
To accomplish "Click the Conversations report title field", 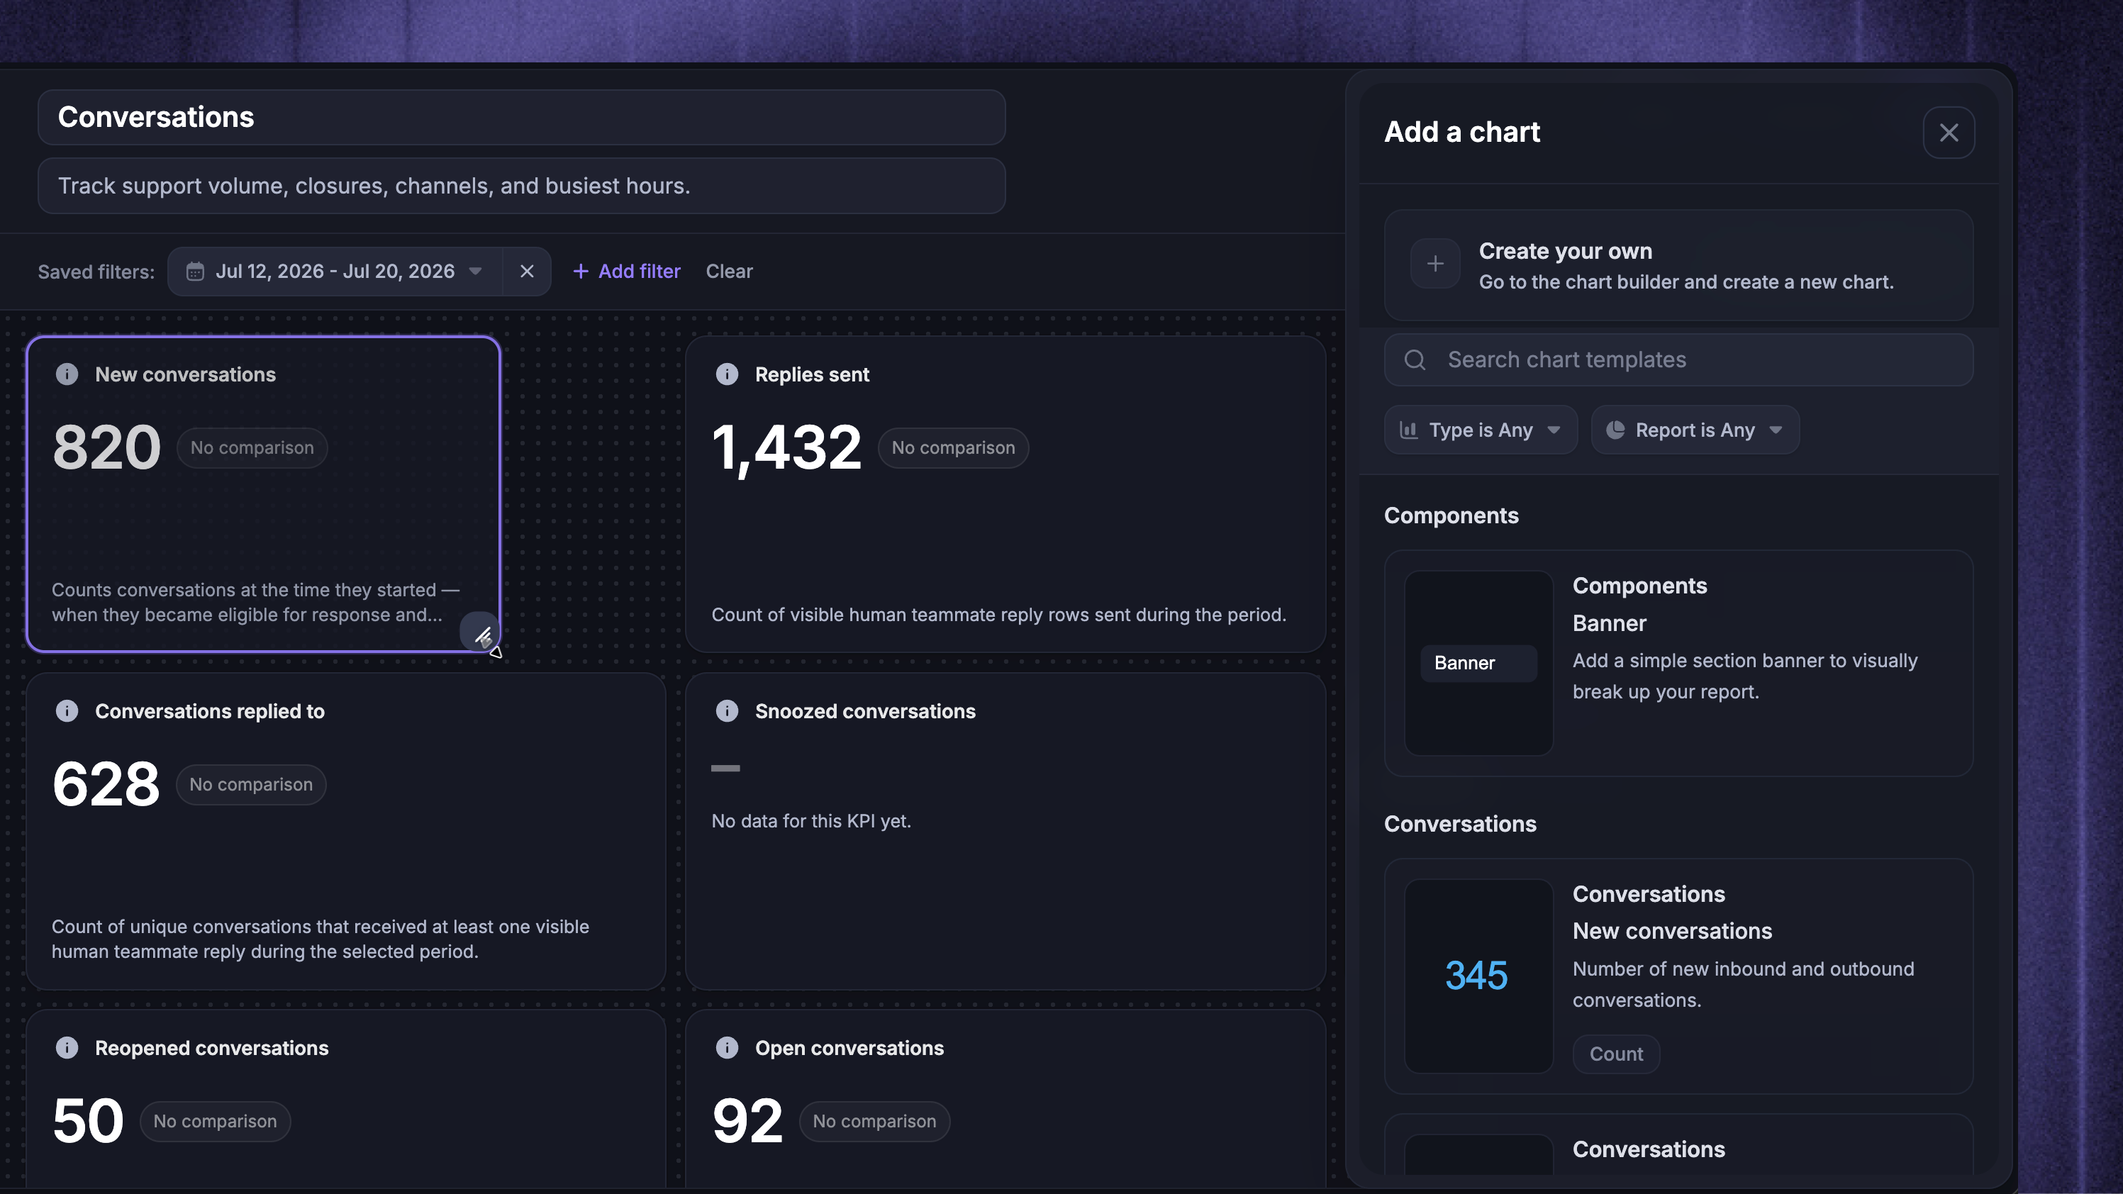I will [521, 118].
